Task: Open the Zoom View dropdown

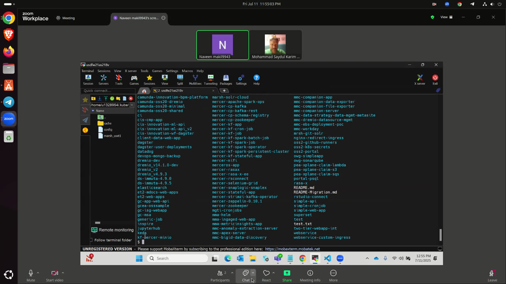Action: coord(447,17)
